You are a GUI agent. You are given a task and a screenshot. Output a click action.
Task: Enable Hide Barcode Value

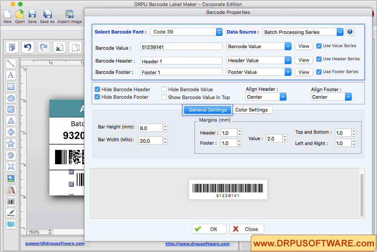(164, 89)
